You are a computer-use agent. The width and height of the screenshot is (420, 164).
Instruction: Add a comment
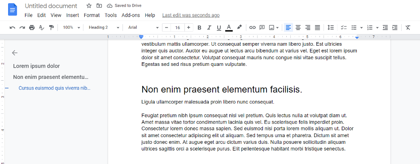tap(262, 27)
